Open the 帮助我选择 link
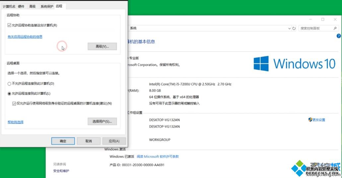Image resolution: width=342 pixels, height=178 pixels. (x=16, y=122)
